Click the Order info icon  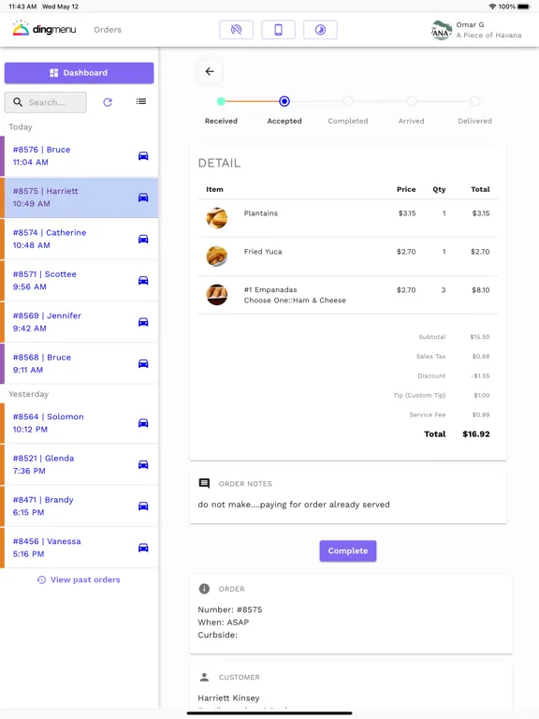204,589
